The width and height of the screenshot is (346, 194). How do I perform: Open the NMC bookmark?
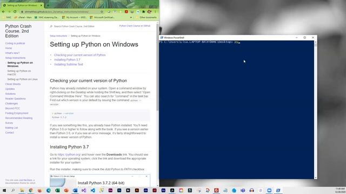pyautogui.click(x=7, y=17)
